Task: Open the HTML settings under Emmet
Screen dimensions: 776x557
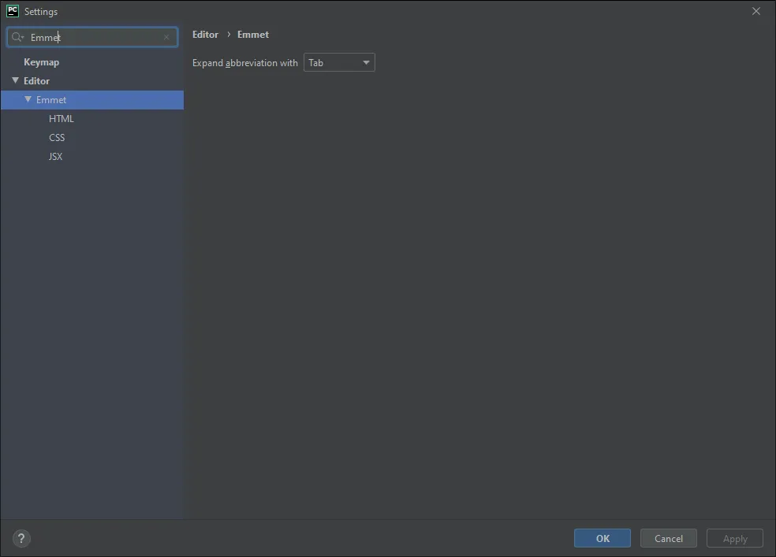Action: click(x=61, y=119)
